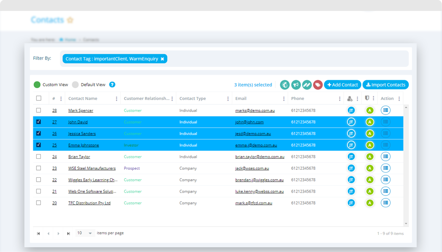Uncheck the Jessica Sanders row checkbox
442x252 pixels.
38,133
